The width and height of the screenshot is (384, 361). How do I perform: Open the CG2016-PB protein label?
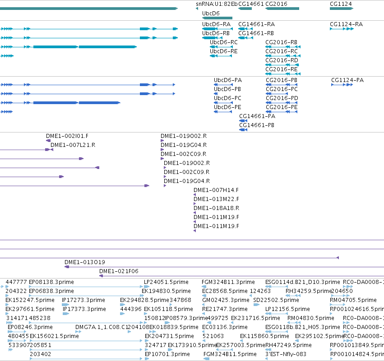pos(282,80)
